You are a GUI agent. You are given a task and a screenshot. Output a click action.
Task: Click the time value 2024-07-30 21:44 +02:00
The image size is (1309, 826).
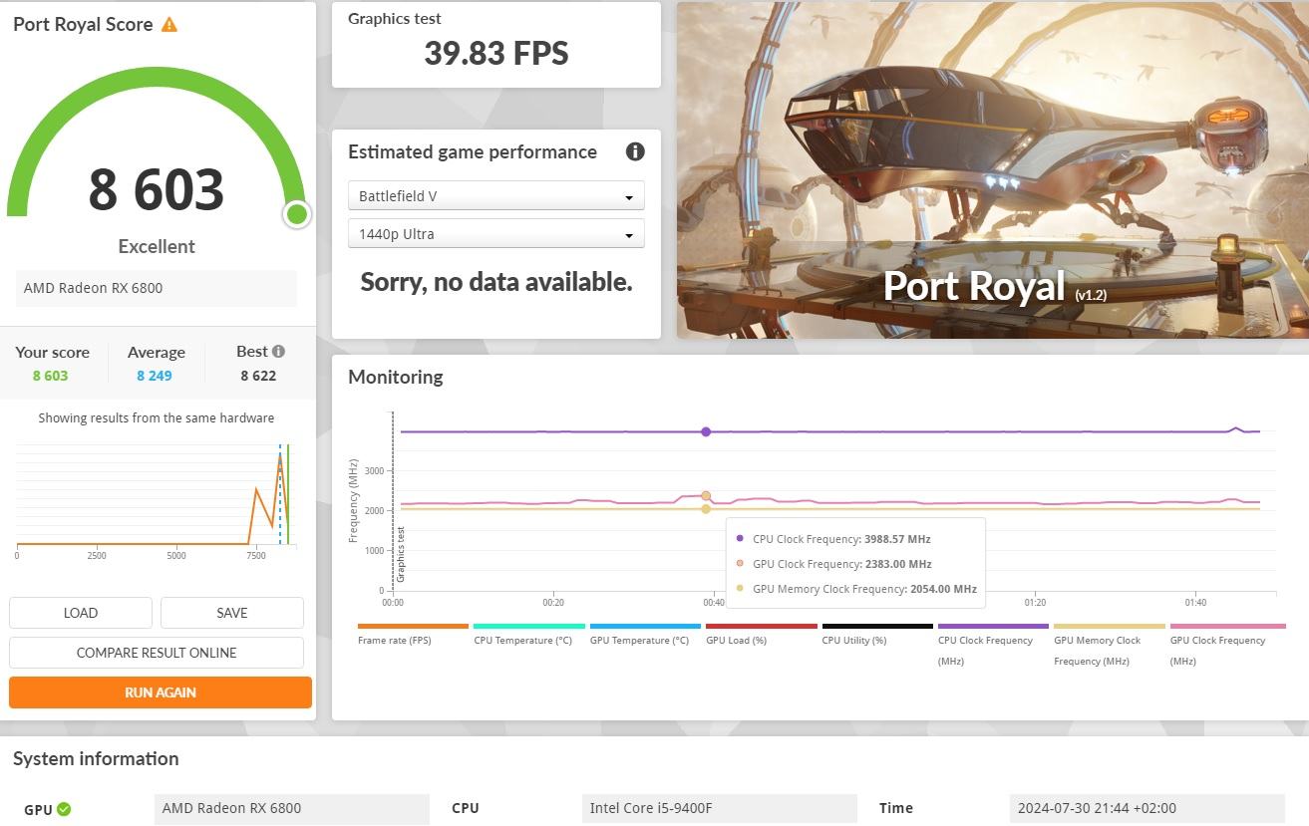coord(1146,808)
